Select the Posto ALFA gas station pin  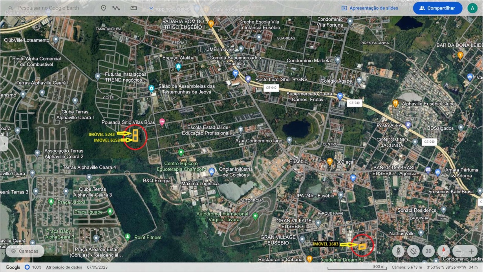click(408, 125)
